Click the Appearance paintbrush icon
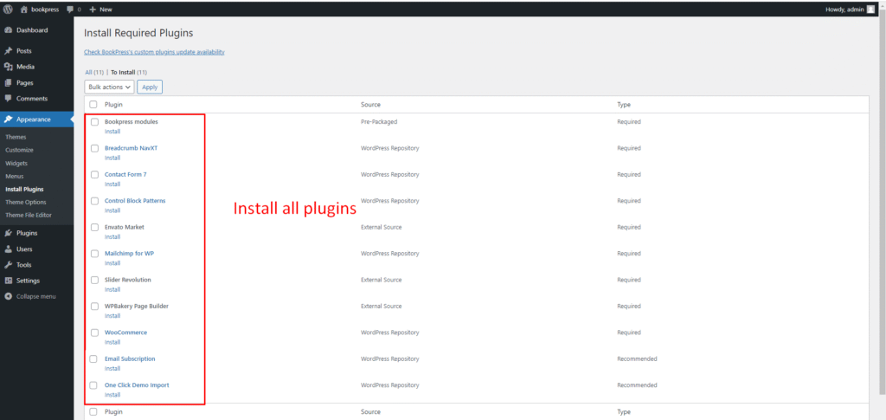This screenshot has height=420, width=886. pos(9,120)
